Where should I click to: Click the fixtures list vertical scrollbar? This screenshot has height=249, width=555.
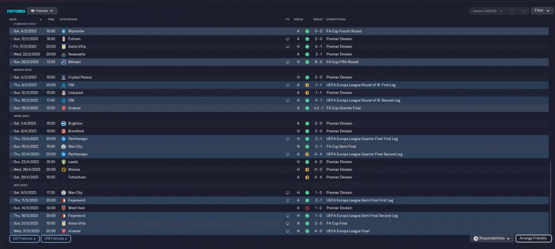[x=550, y=198]
